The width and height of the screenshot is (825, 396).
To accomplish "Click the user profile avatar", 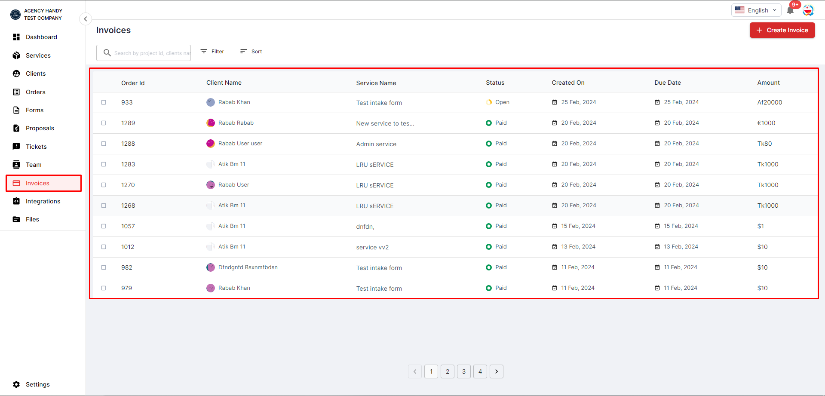I will [808, 10].
